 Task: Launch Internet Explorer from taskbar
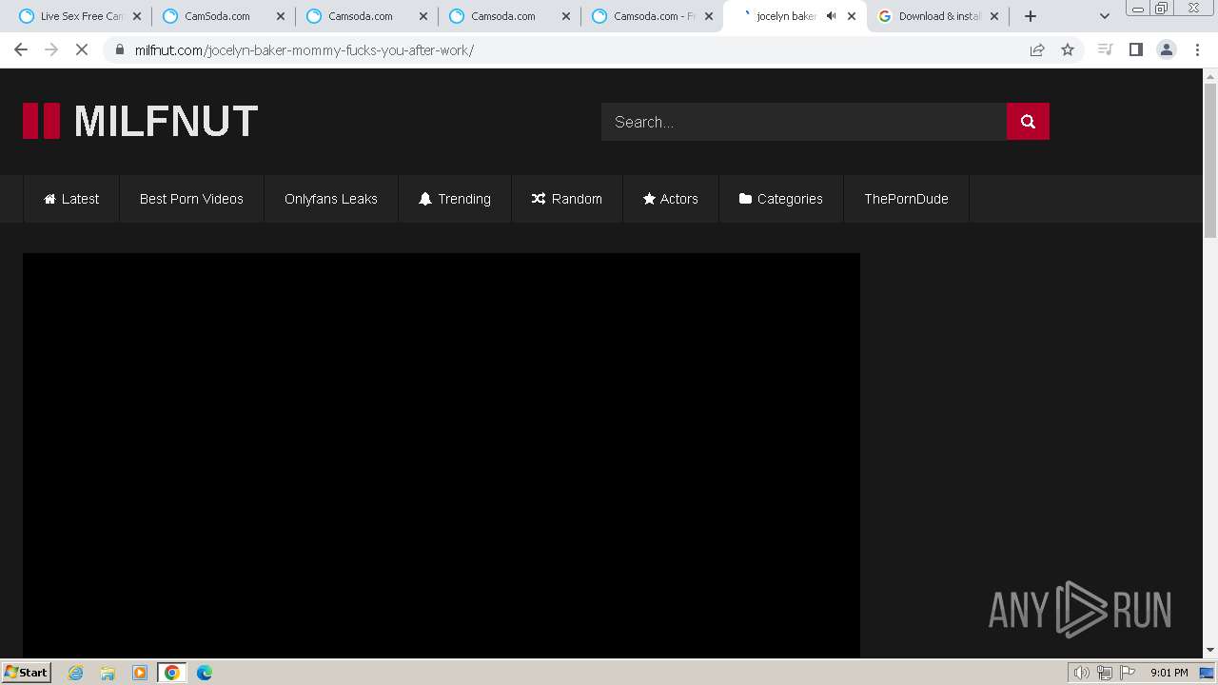[x=76, y=673]
